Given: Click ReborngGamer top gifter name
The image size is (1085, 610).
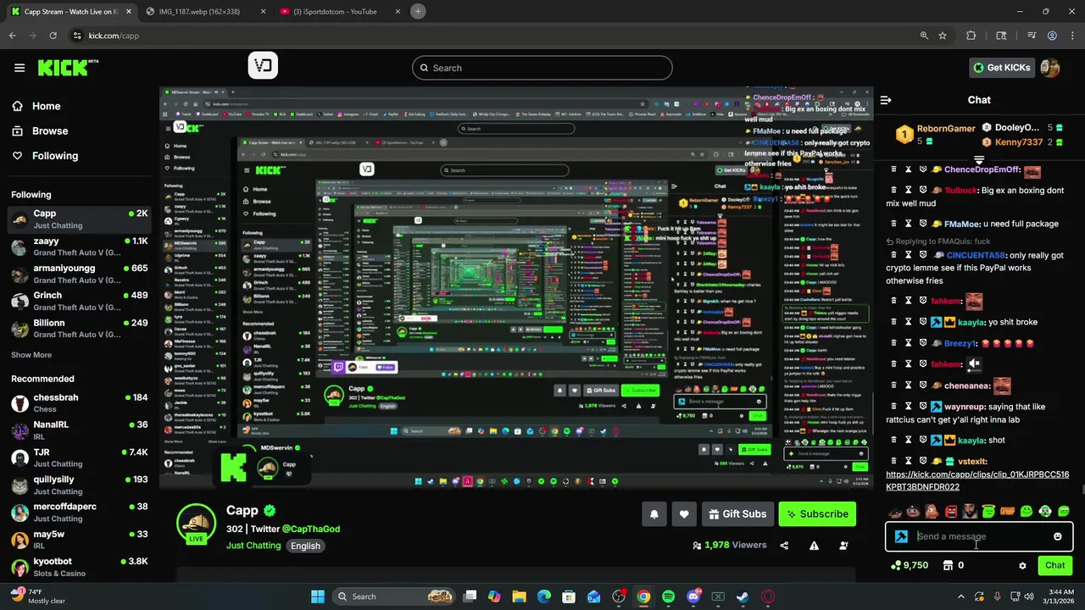Looking at the screenshot, I should click(946, 129).
